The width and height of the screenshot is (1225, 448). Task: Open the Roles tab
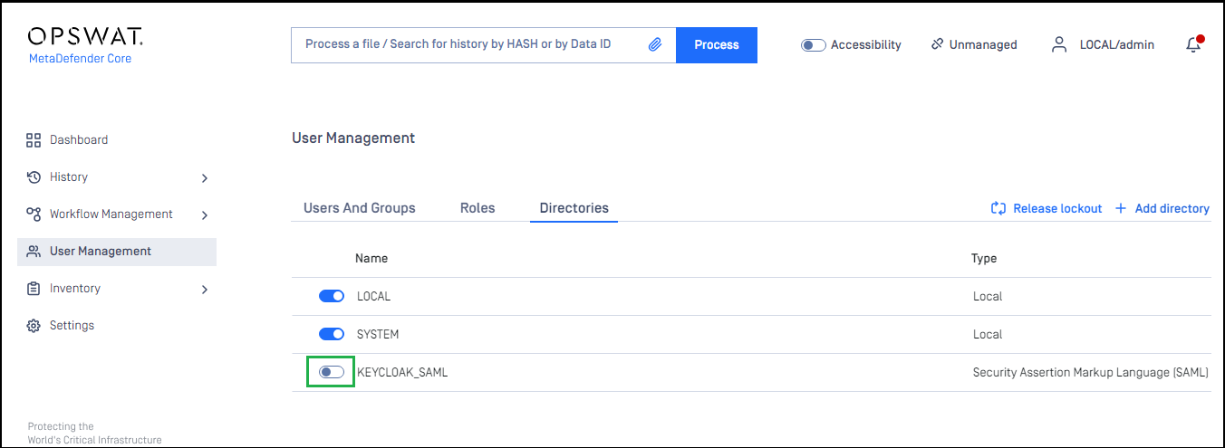point(477,208)
